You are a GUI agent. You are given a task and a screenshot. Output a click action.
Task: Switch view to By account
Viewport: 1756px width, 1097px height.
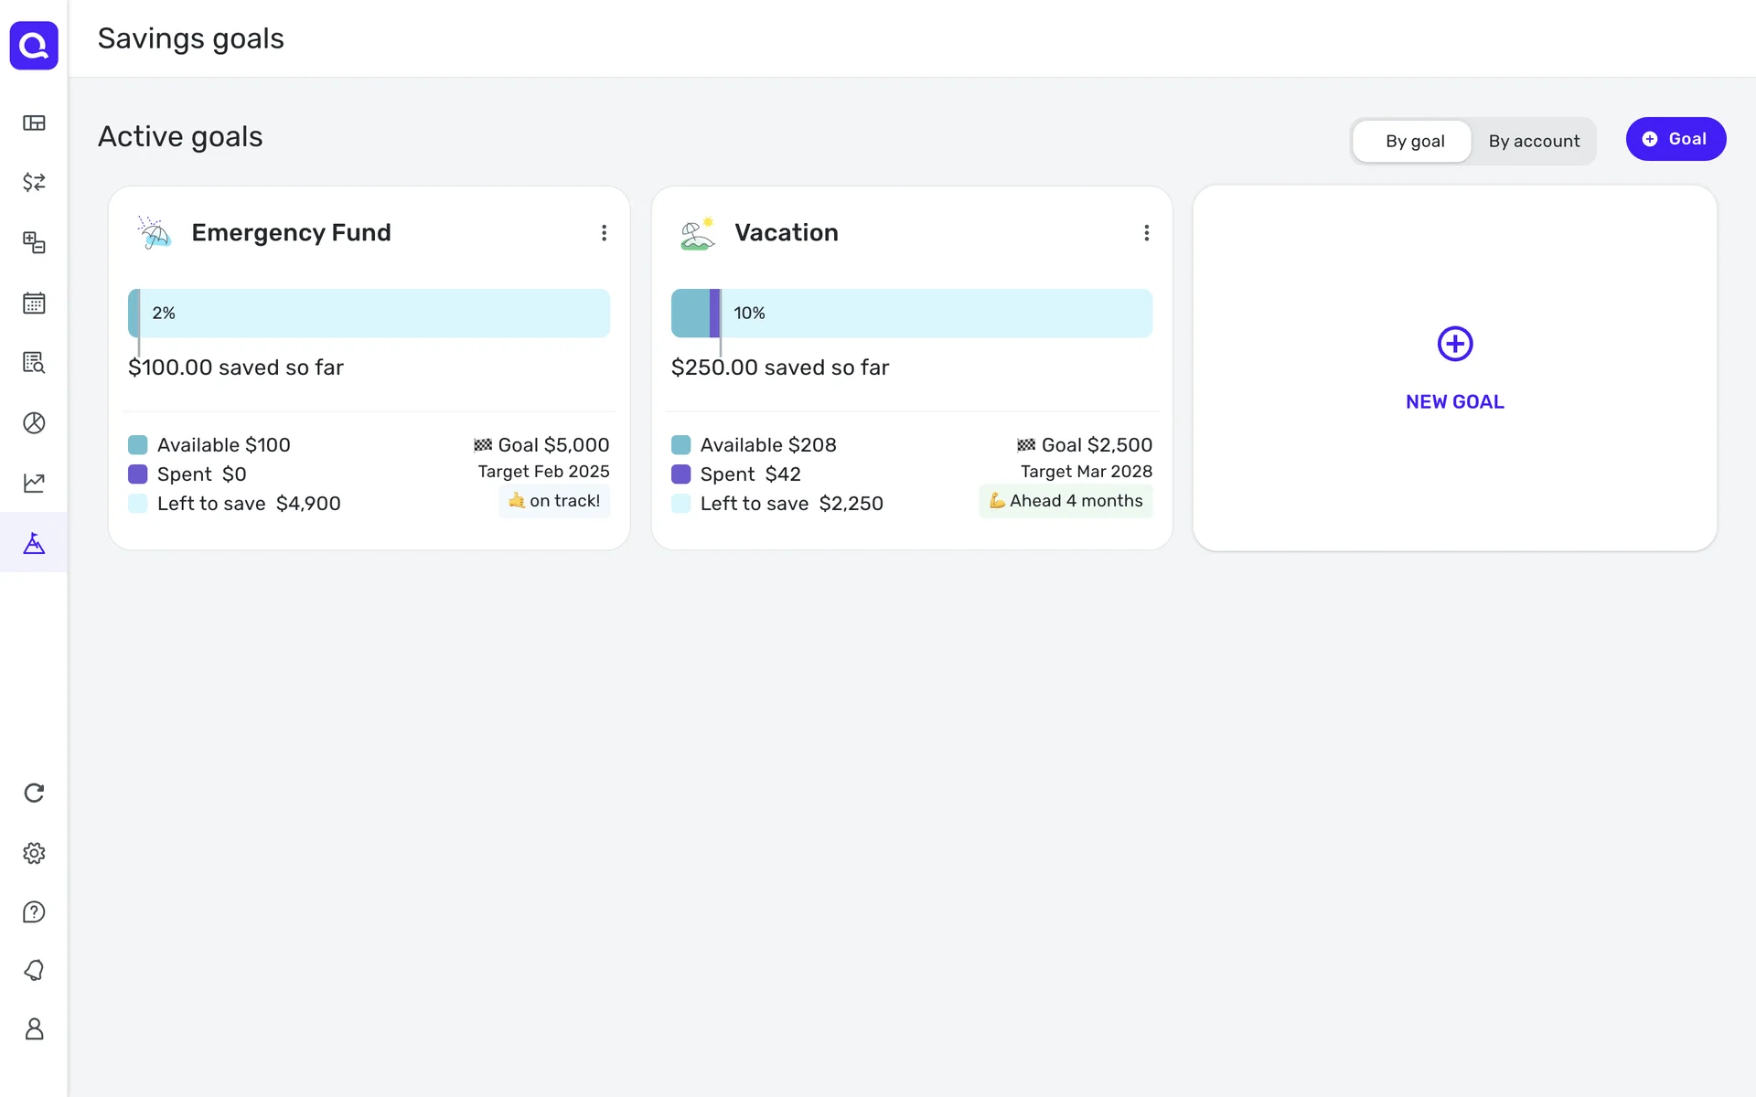coord(1534,141)
